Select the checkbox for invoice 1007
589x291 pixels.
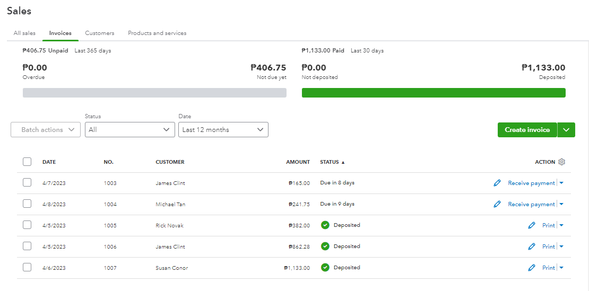(x=27, y=268)
